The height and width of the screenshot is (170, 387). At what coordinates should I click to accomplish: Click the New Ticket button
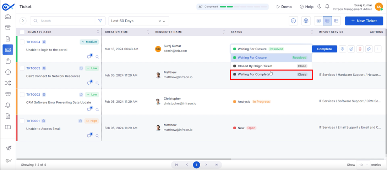(364, 21)
